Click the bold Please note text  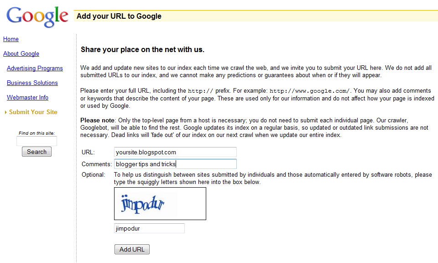click(x=95, y=120)
